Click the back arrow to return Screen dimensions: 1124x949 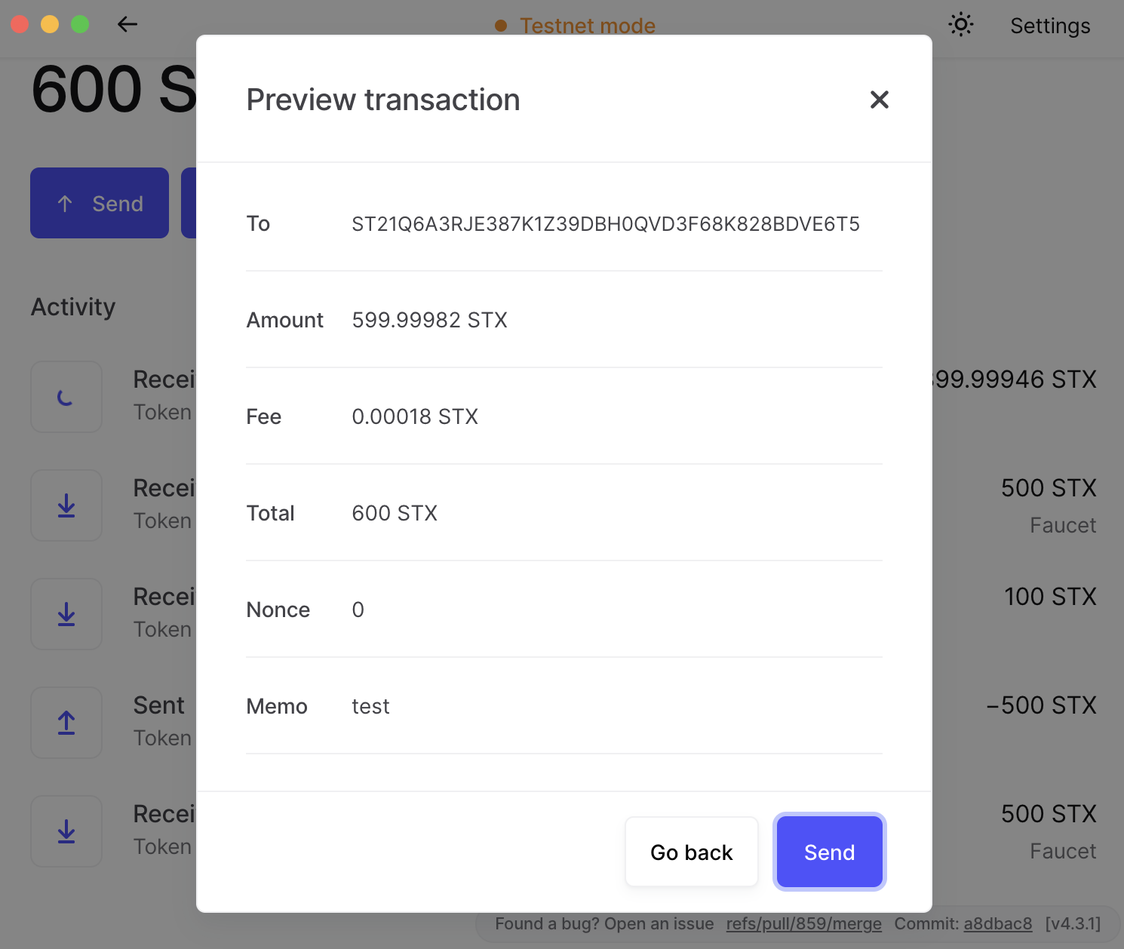tap(127, 24)
